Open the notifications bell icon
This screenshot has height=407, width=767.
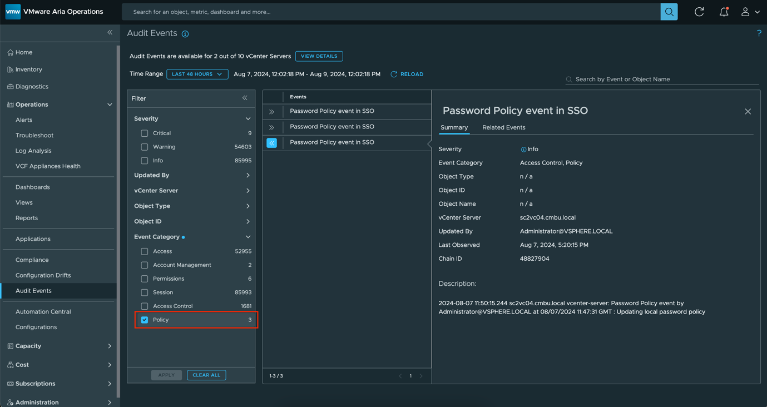[x=724, y=12]
